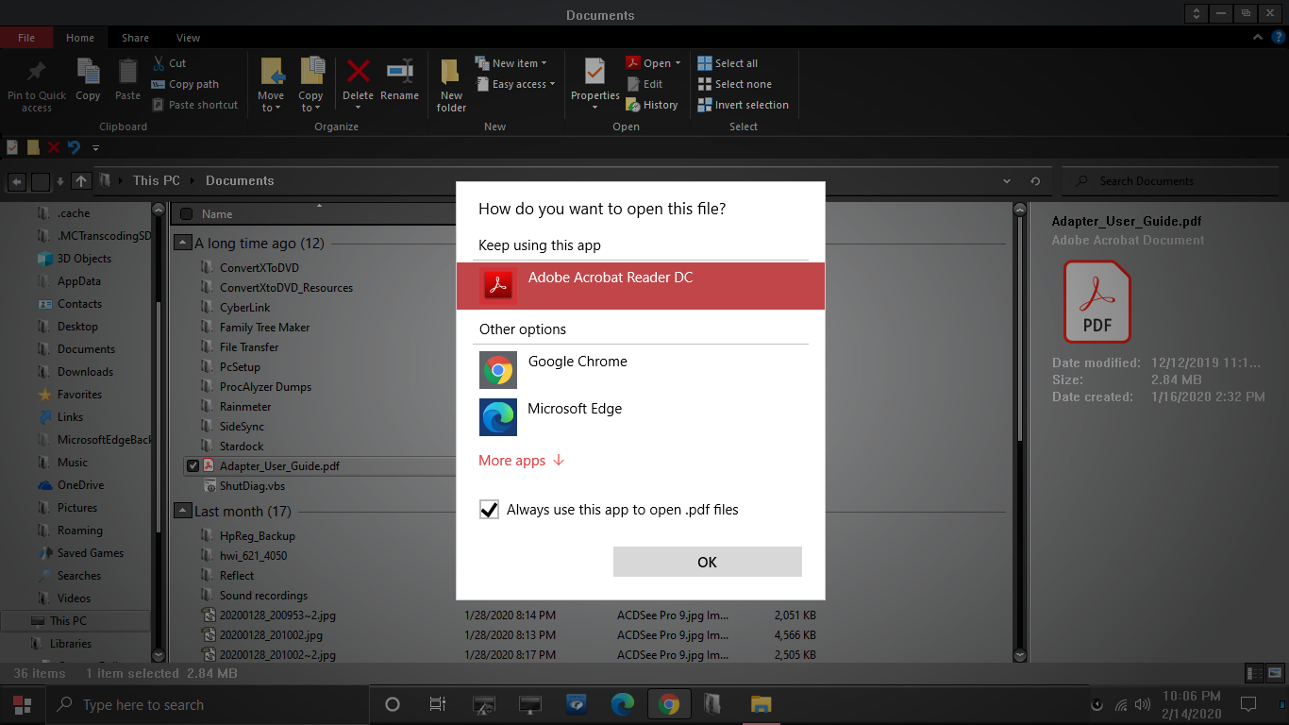Switch to the View ribbon tab

point(188,38)
